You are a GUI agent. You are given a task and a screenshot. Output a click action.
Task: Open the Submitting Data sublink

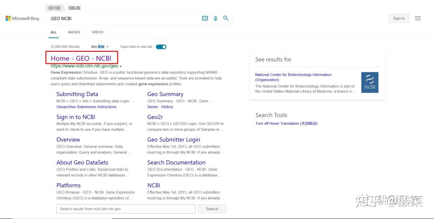[77, 94]
